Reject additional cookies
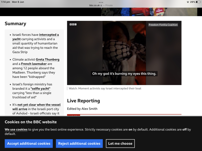The image size is (202, 151). click(x=79, y=143)
